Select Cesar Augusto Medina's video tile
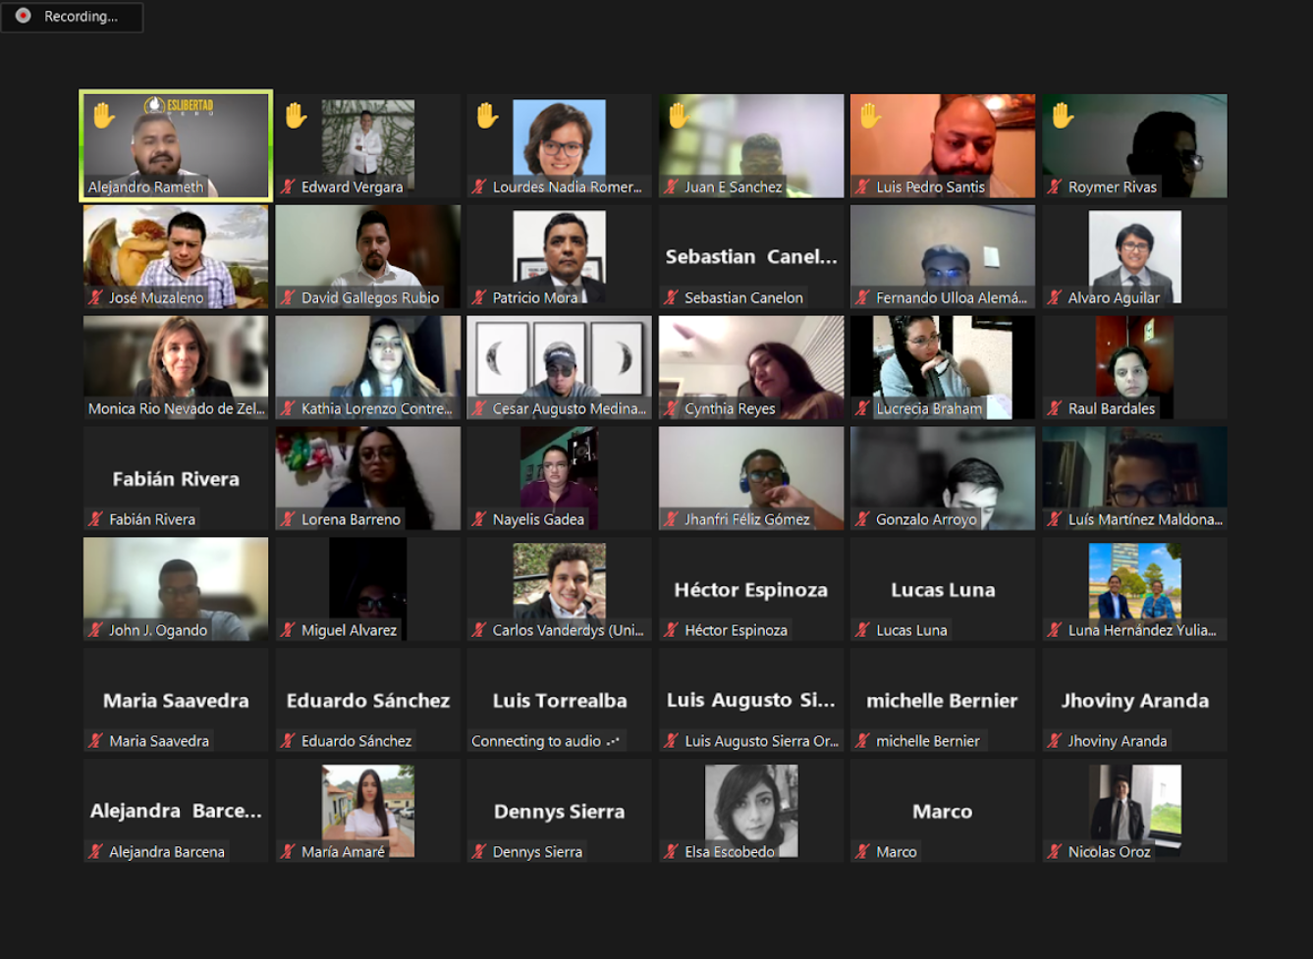The height and width of the screenshot is (959, 1313). pos(560,367)
